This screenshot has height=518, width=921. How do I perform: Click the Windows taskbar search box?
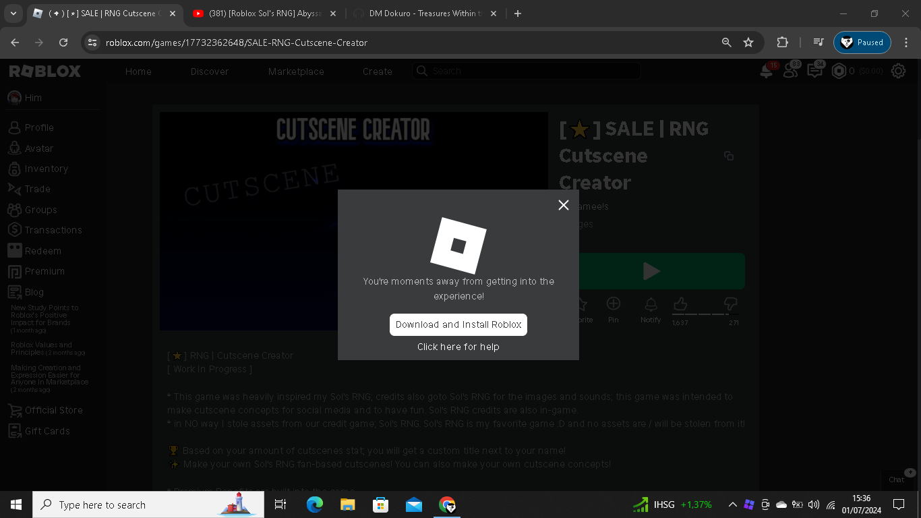[148, 505]
